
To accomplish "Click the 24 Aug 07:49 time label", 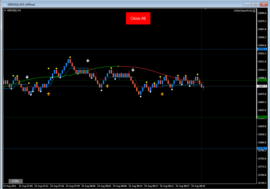I will click(x=73, y=186).
